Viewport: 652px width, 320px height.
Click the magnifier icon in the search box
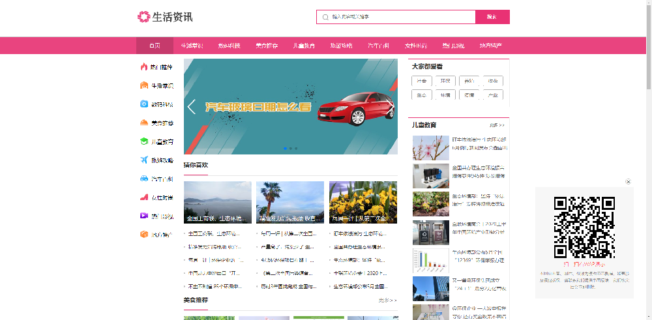325,17
